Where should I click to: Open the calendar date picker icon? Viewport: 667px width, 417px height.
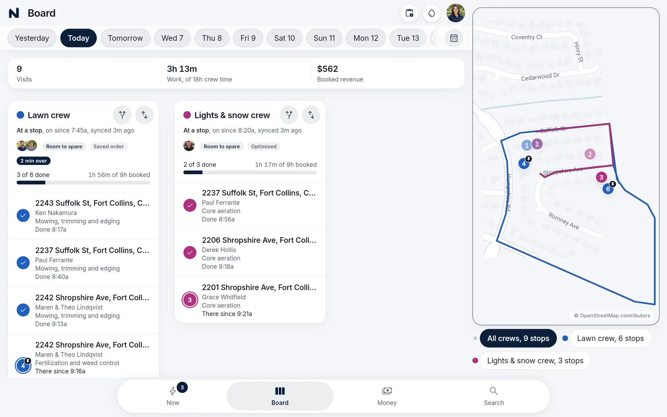click(454, 38)
